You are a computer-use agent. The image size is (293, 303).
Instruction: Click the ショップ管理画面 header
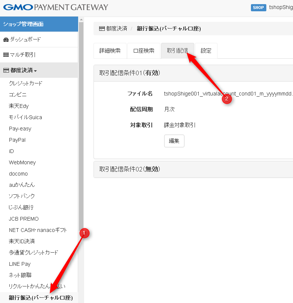(x=23, y=24)
